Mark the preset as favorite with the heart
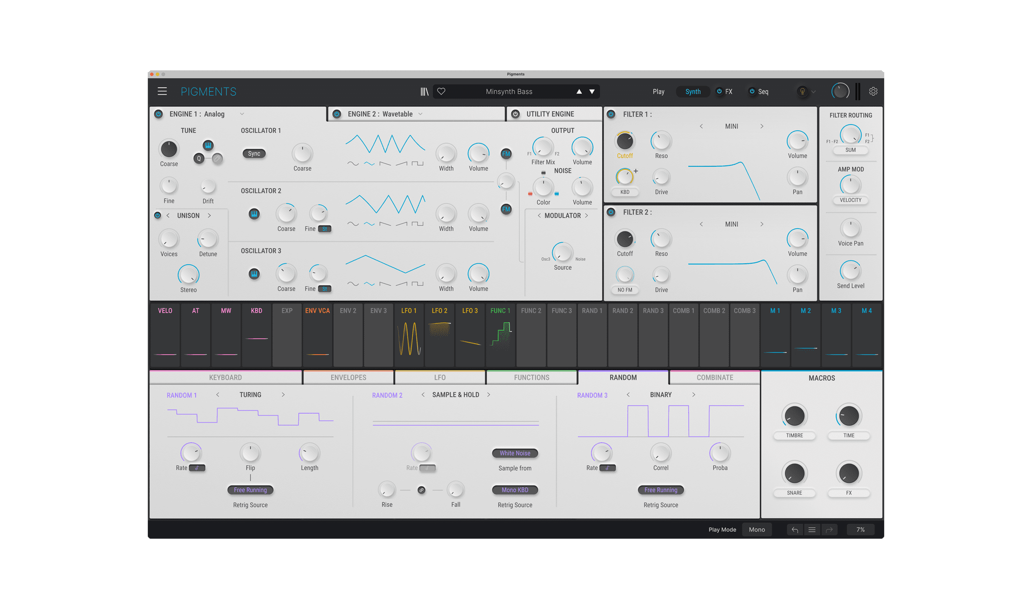The image size is (1032, 609). pos(441,91)
